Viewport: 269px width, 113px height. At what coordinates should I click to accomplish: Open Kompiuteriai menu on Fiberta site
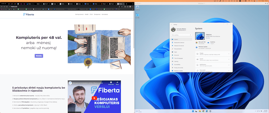(80, 15)
